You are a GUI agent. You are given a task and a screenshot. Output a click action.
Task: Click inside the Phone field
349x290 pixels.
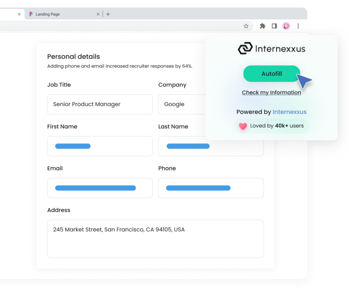click(x=211, y=188)
